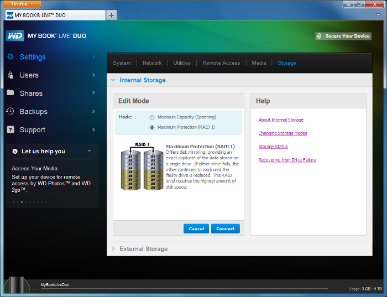Collapse the Let us help you panel
The width and height of the screenshot is (387, 297).
click(x=90, y=151)
